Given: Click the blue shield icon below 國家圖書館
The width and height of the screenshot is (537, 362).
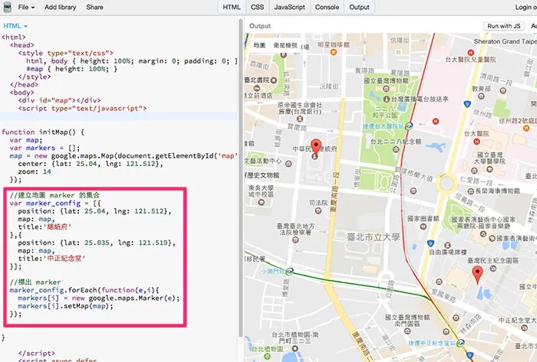Looking at the screenshot, I should 431,243.
